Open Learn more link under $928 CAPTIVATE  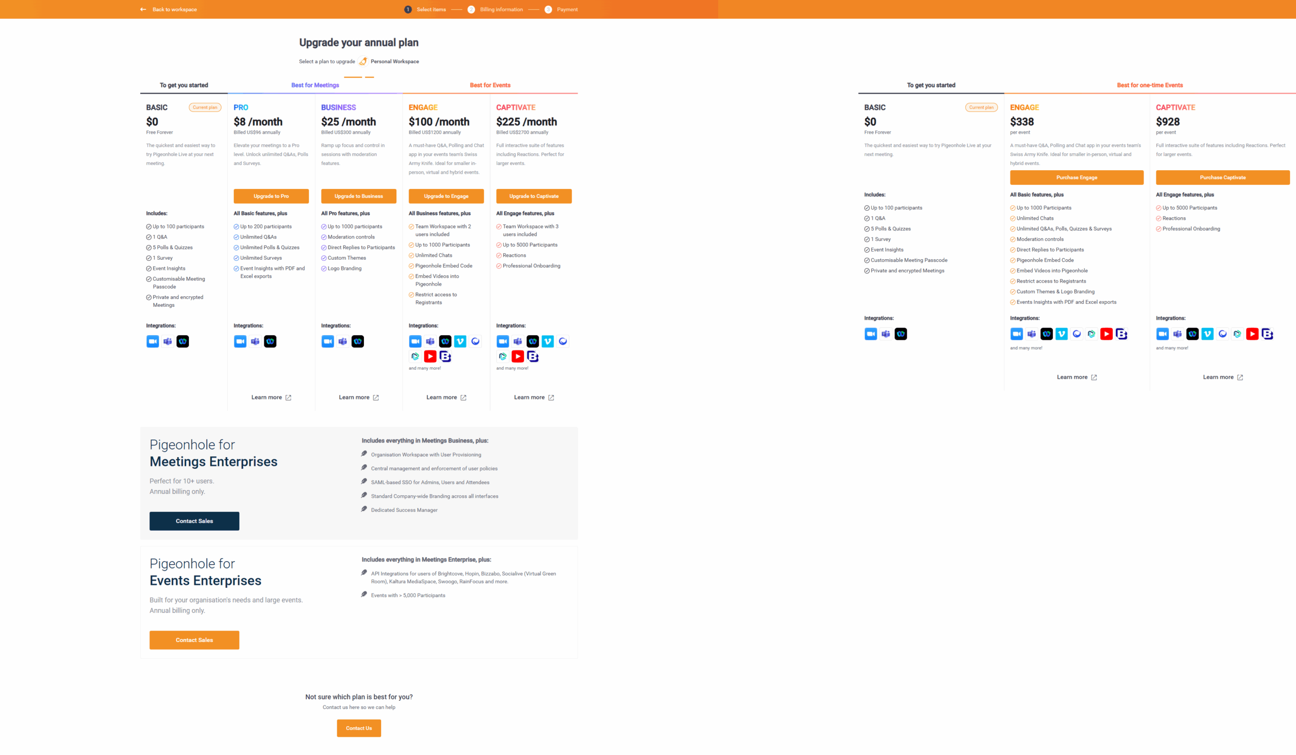click(x=1218, y=377)
